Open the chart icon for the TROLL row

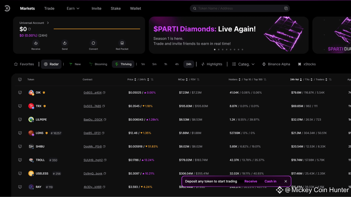coord(20,160)
